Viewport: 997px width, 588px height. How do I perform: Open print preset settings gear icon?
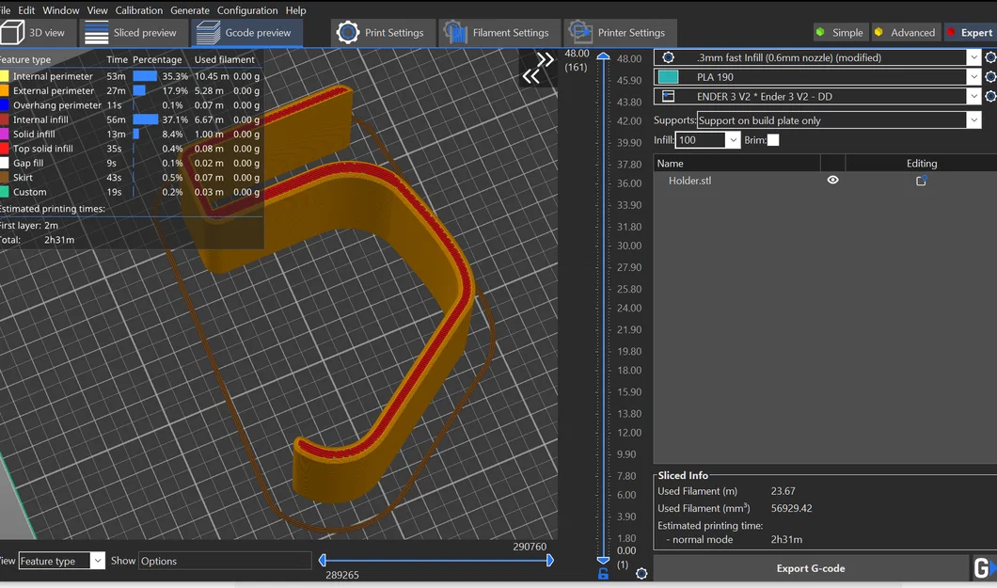(x=990, y=57)
